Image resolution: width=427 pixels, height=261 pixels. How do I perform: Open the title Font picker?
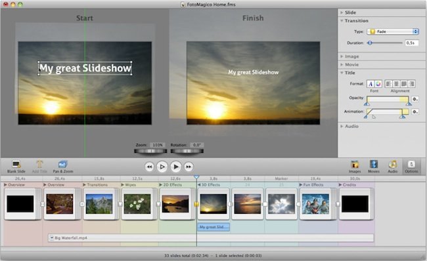[x=371, y=84]
